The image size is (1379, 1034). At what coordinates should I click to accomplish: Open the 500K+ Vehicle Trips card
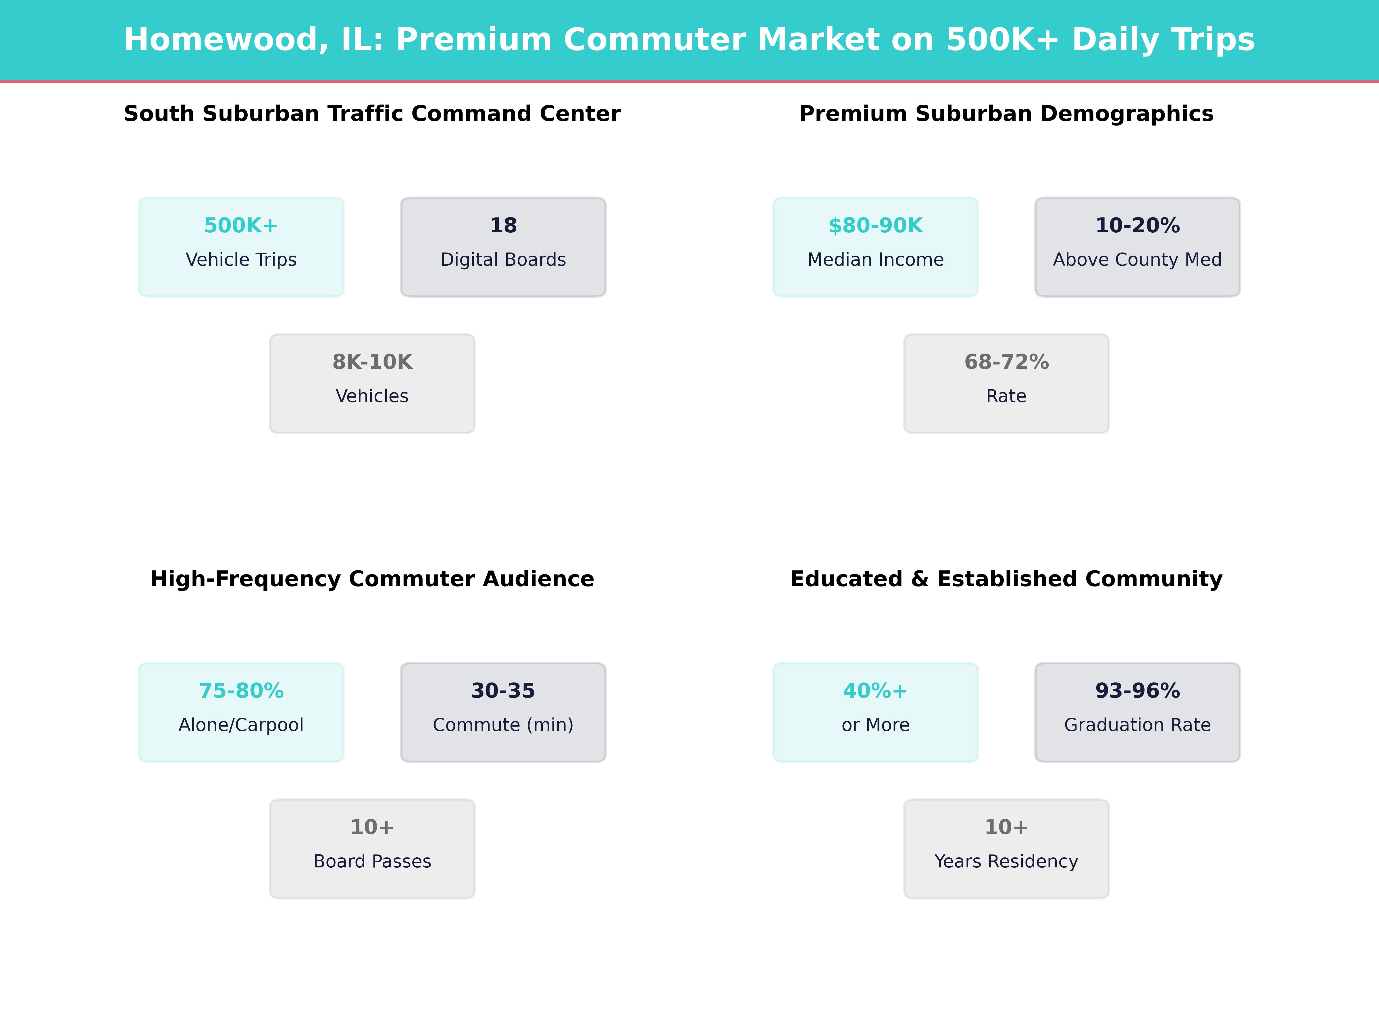coord(241,247)
